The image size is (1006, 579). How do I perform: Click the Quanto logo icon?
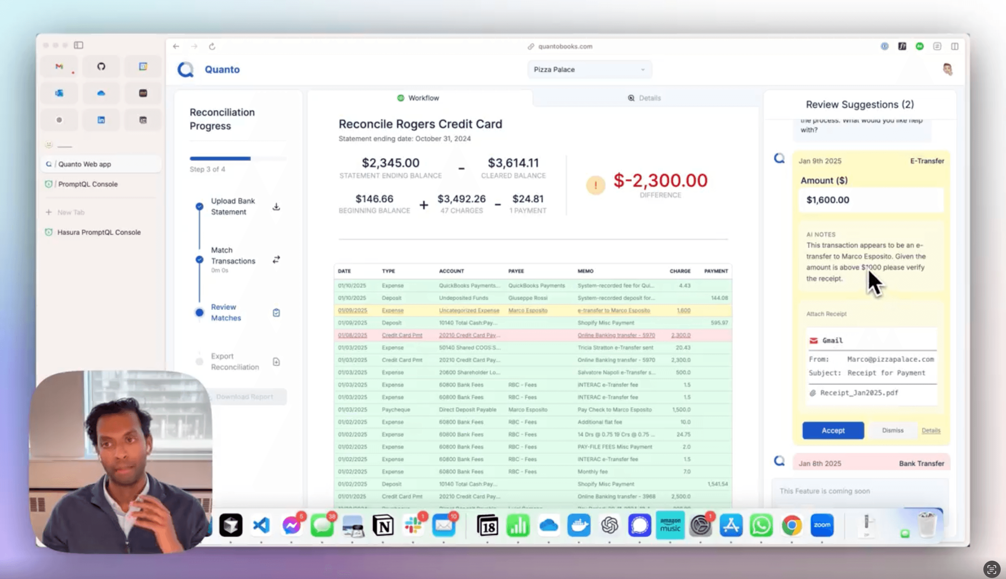pos(186,70)
